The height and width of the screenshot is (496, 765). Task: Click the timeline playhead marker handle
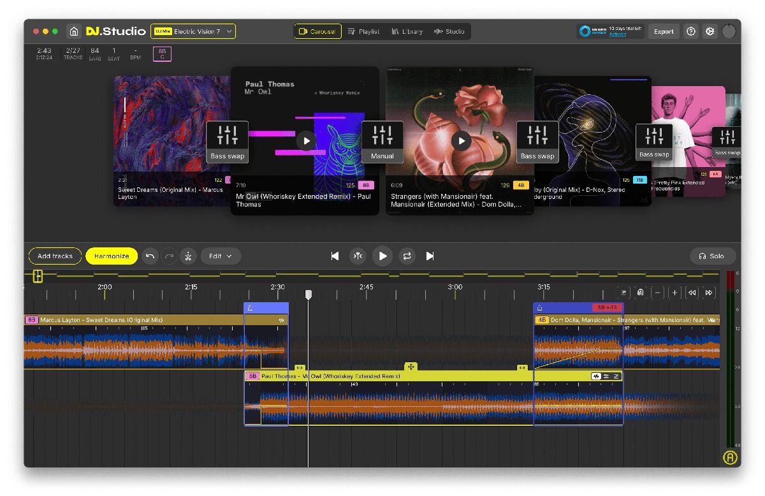pos(309,294)
